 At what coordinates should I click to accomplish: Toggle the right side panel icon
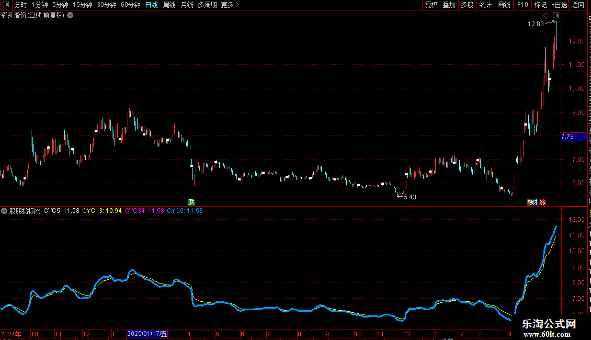(x=556, y=16)
